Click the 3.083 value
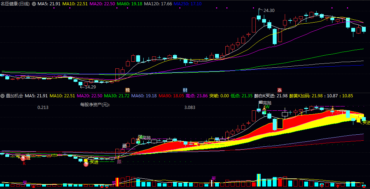This screenshot has width=370, height=189. pos(190,108)
